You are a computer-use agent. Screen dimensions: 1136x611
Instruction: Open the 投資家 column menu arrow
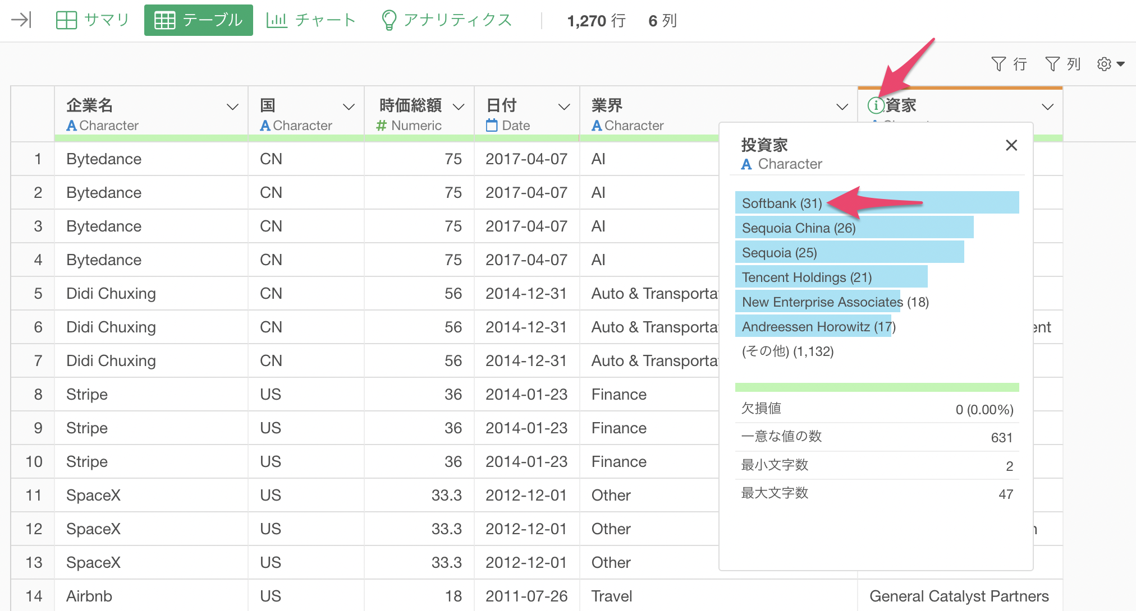pos(1047,107)
